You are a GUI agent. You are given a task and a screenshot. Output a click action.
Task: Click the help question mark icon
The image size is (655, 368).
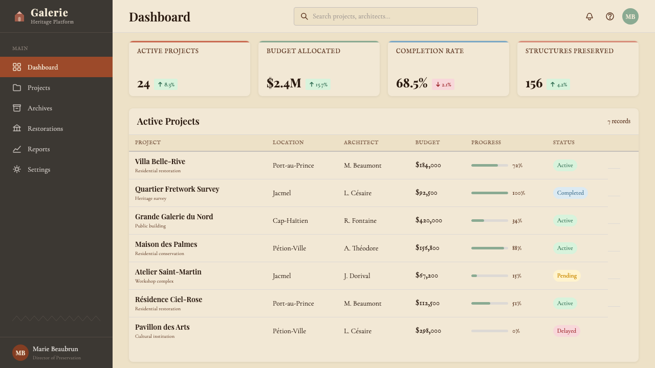point(610,16)
